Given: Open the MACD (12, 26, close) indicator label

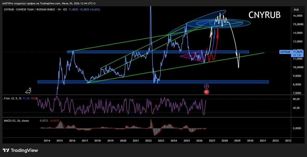Looking at the screenshot, I should coord(17,121).
